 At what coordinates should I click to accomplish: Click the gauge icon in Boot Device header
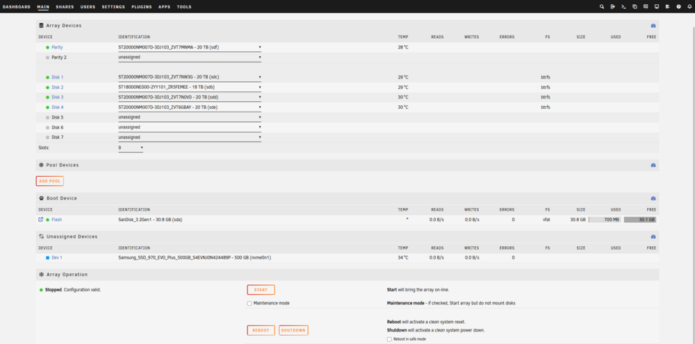click(653, 198)
